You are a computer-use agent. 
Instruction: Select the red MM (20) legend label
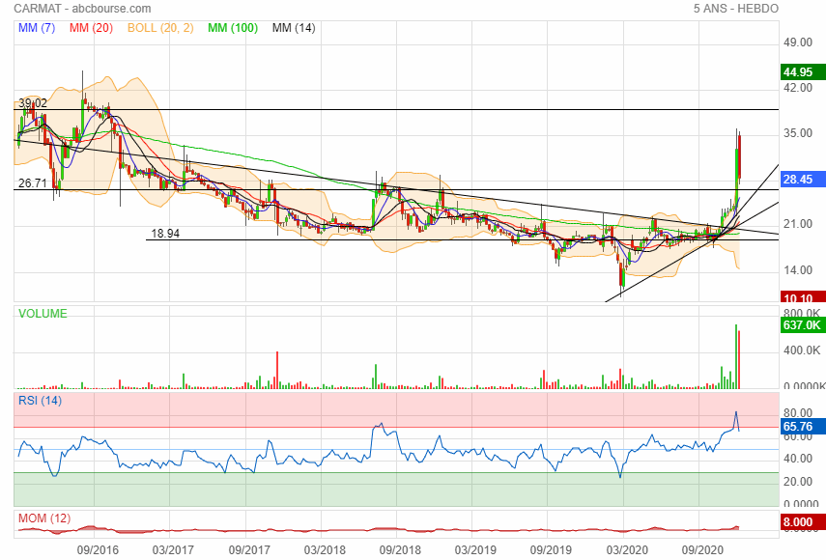(x=93, y=28)
